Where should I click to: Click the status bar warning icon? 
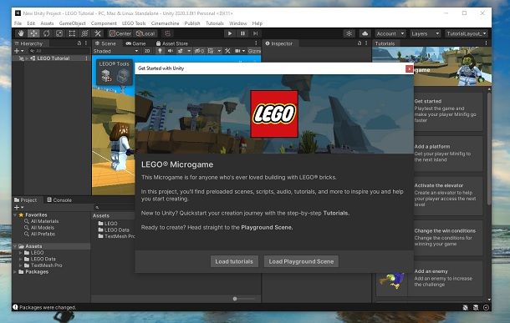tap(15, 307)
